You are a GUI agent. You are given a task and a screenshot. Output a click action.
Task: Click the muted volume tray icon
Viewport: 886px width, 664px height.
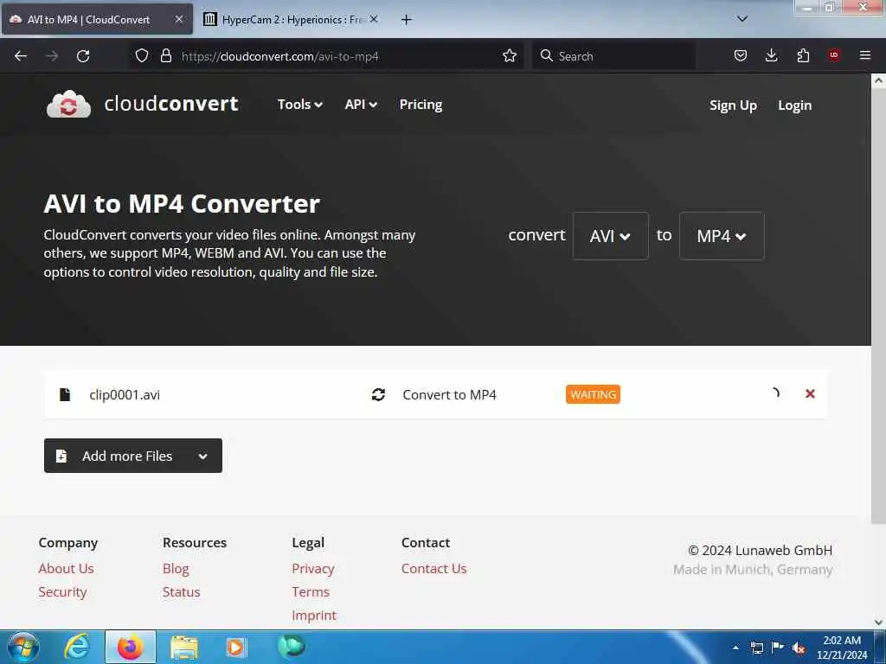(799, 648)
